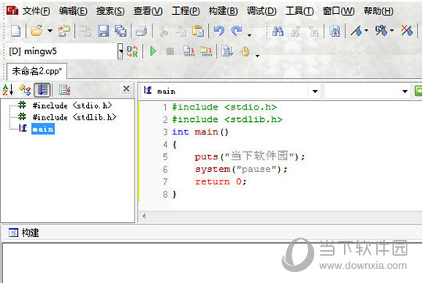Click the rebuild list icon with blue arrow
This screenshot has width=423, height=283.
click(x=228, y=51)
